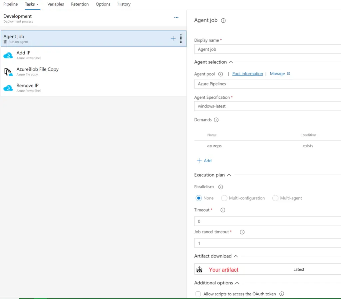Enable Allow scripts to access the OAuth token

[198, 294]
